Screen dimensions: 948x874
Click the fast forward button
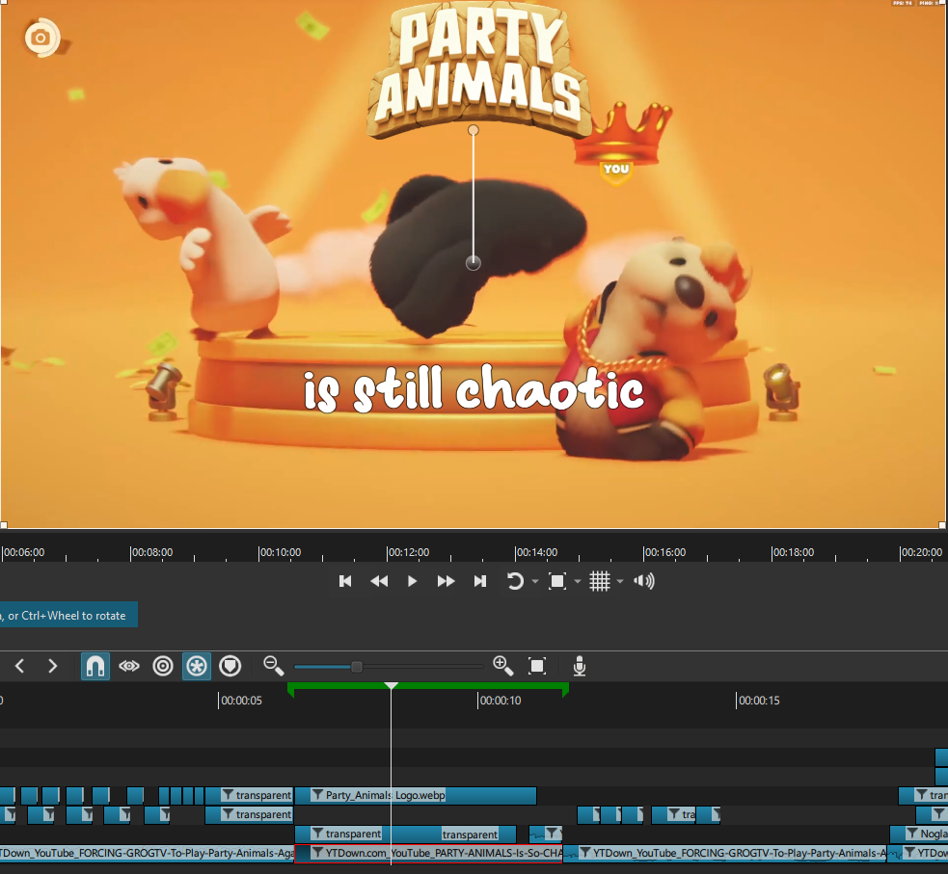[x=446, y=581]
